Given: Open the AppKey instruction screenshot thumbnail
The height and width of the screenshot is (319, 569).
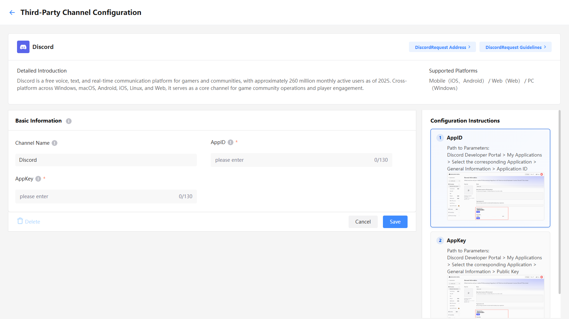Looking at the screenshot, I should click(496, 297).
